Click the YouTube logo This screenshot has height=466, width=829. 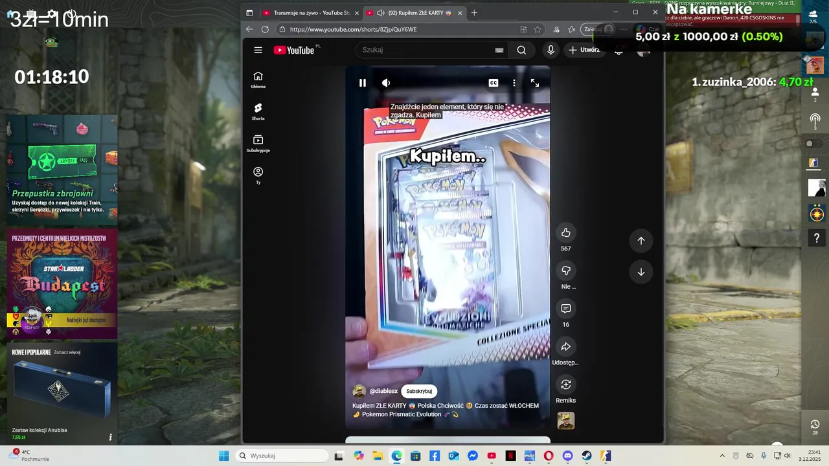[293, 50]
